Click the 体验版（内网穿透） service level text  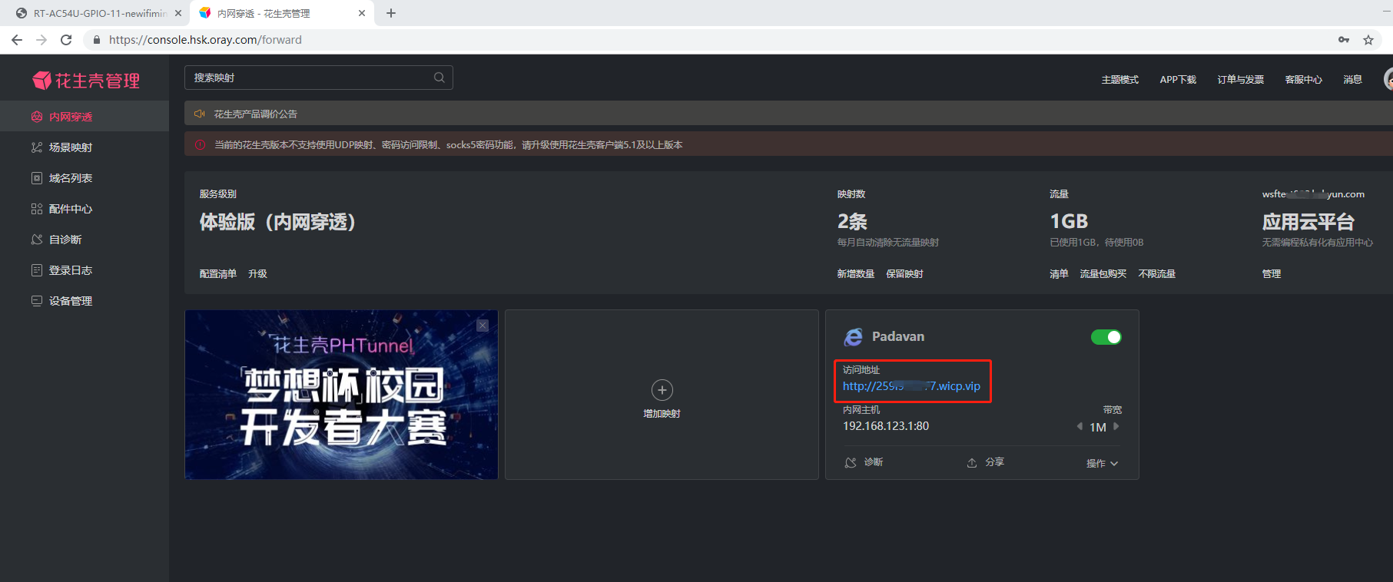[x=277, y=222]
